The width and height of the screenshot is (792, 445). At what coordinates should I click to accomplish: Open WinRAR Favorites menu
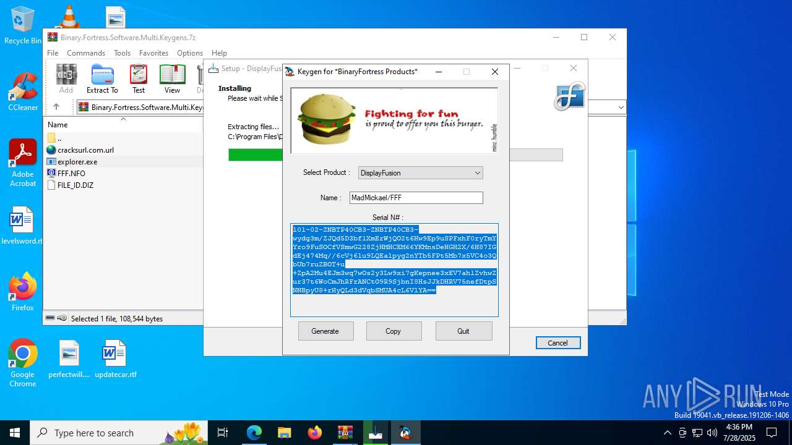coord(153,53)
